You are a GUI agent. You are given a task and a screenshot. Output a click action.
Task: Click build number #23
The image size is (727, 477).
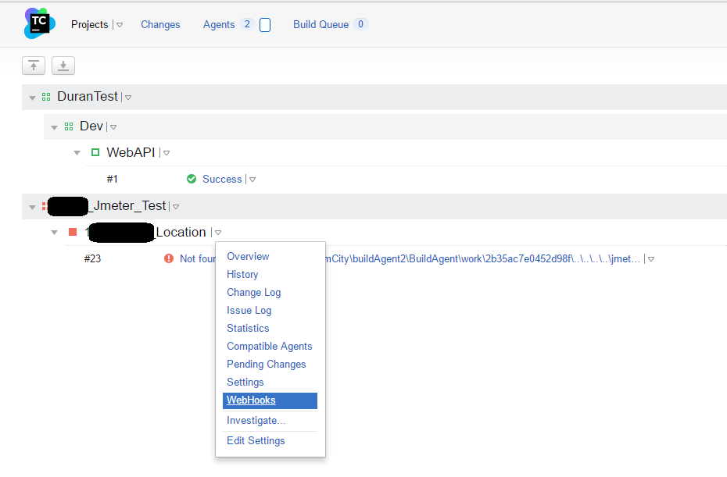click(92, 258)
